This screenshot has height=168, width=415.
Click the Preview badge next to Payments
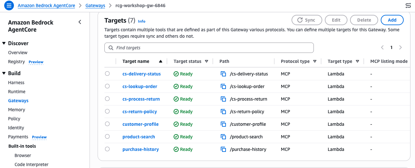(39, 137)
